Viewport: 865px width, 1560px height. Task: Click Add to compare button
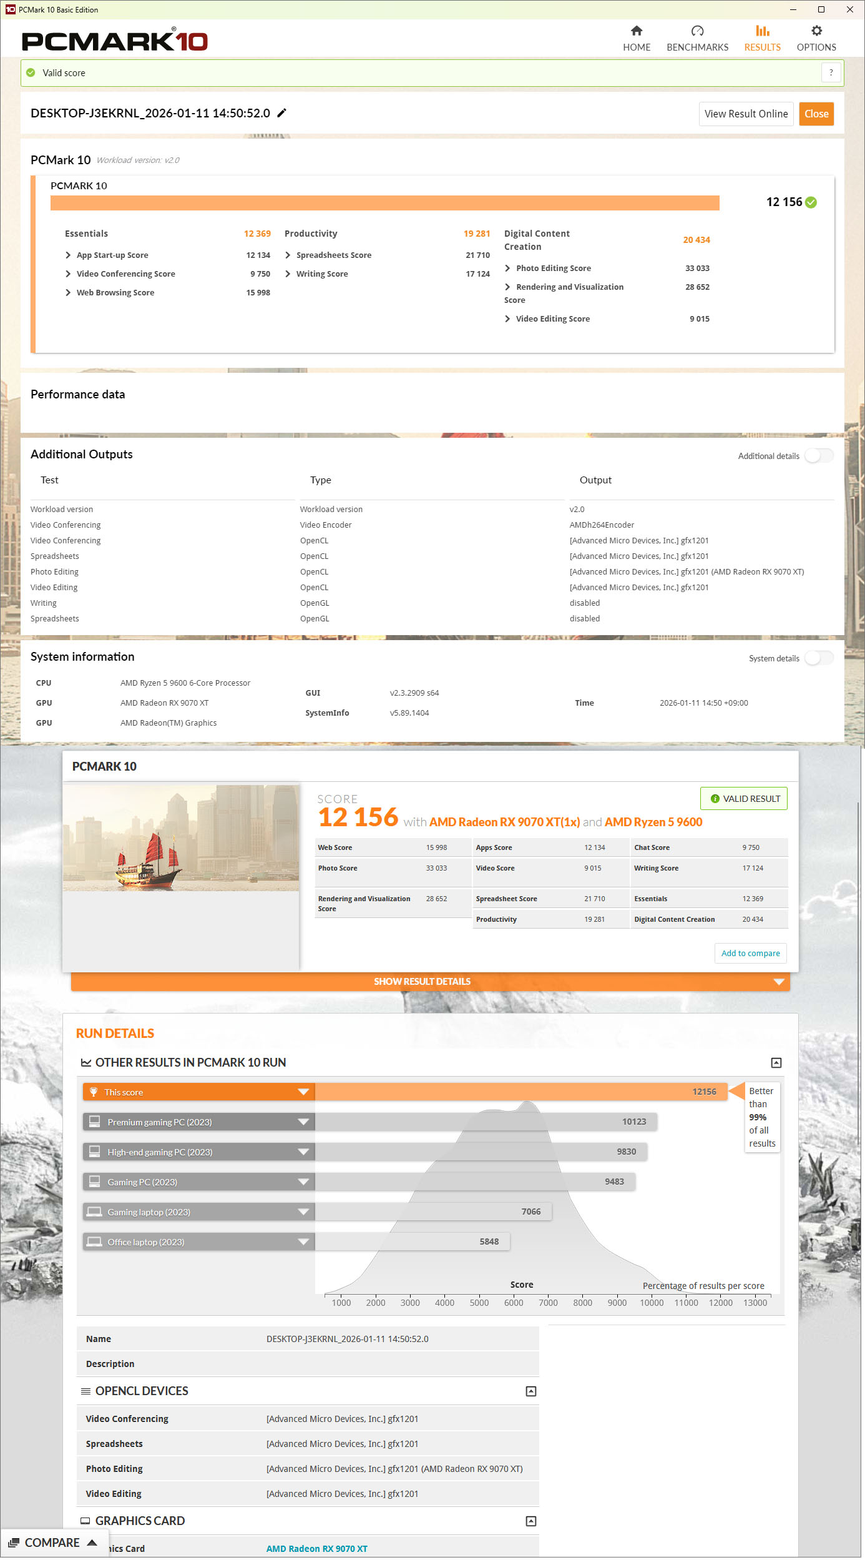[x=750, y=954]
